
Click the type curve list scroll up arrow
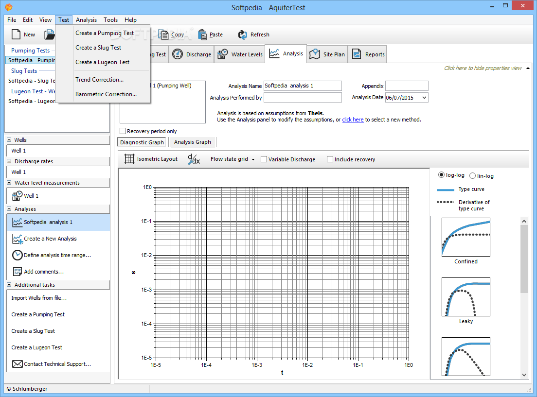click(x=524, y=221)
